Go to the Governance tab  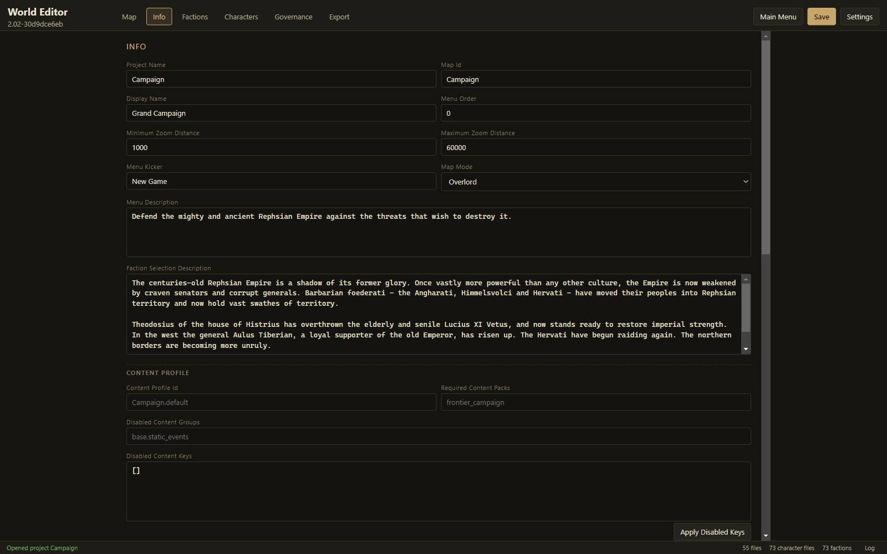[x=293, y=17]
